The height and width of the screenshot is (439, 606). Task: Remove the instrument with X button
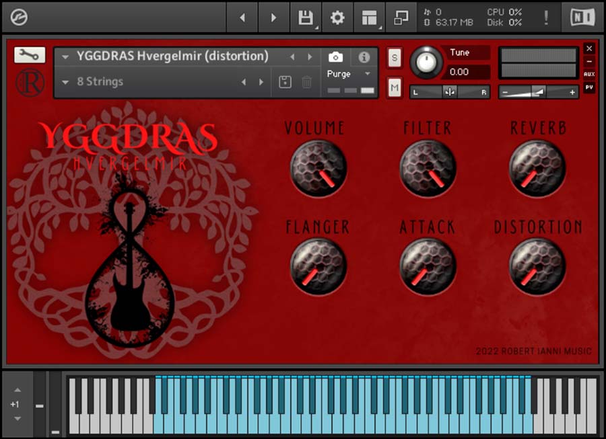pyautogui.click(x=589, y=48)
